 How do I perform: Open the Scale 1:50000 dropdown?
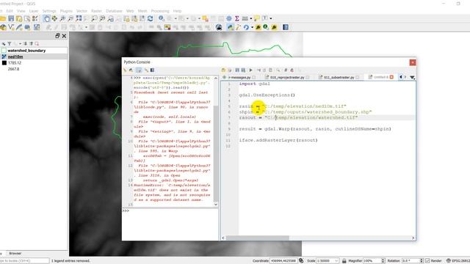pos(336,261)
